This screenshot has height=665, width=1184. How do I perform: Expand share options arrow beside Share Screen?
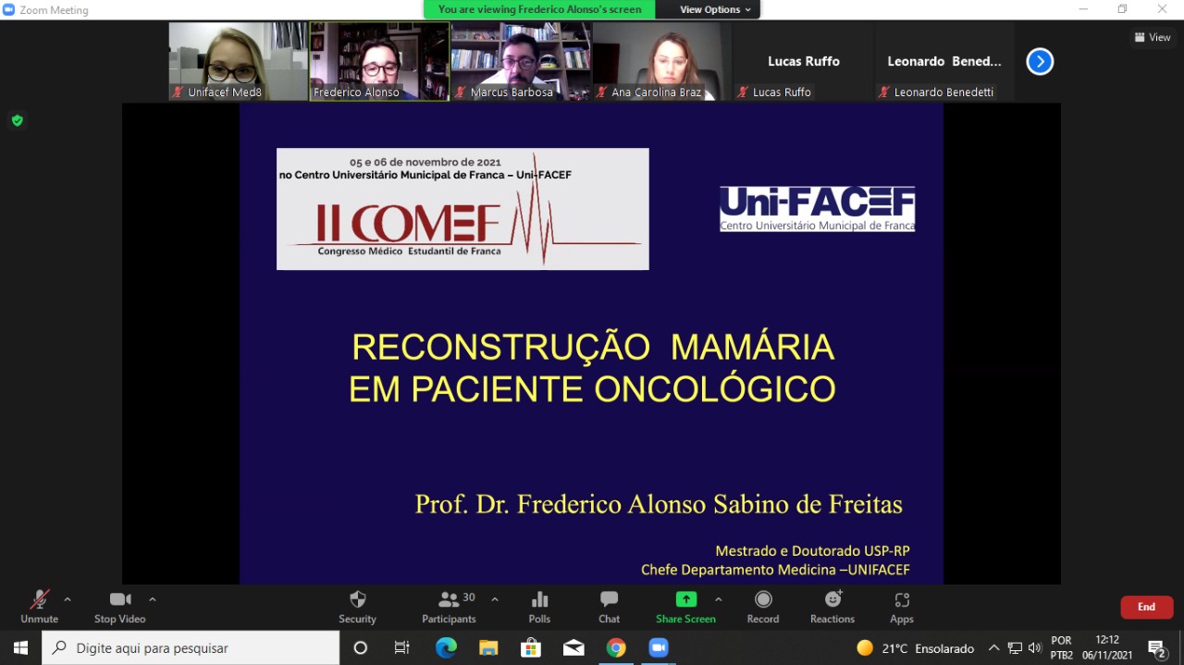(x=718, y=599)
